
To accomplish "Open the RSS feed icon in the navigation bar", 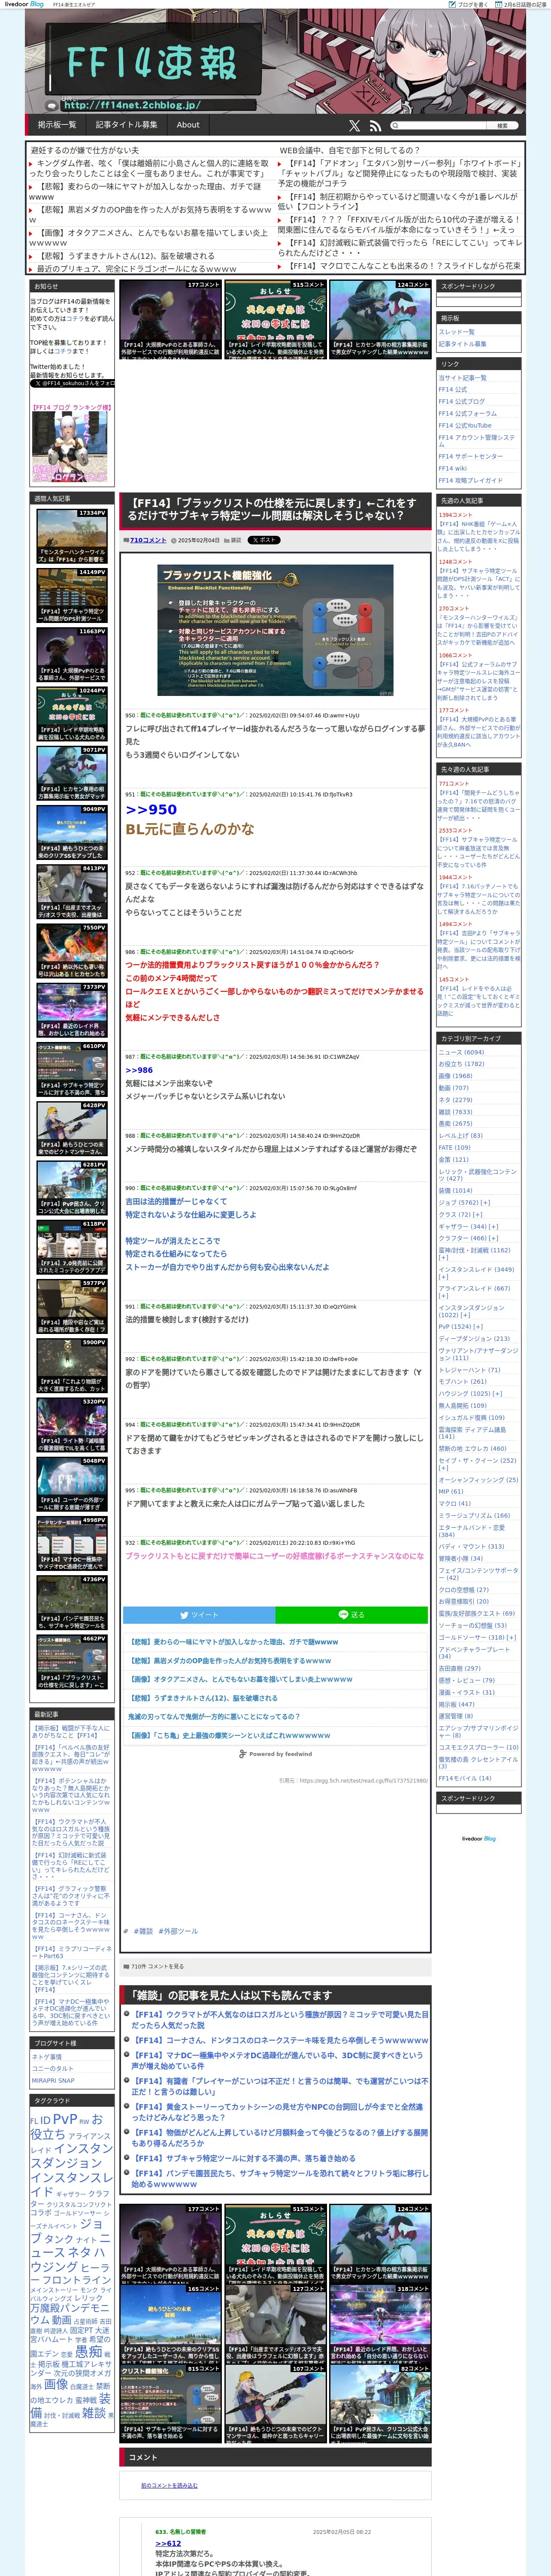I will click(x=375, y=125).
